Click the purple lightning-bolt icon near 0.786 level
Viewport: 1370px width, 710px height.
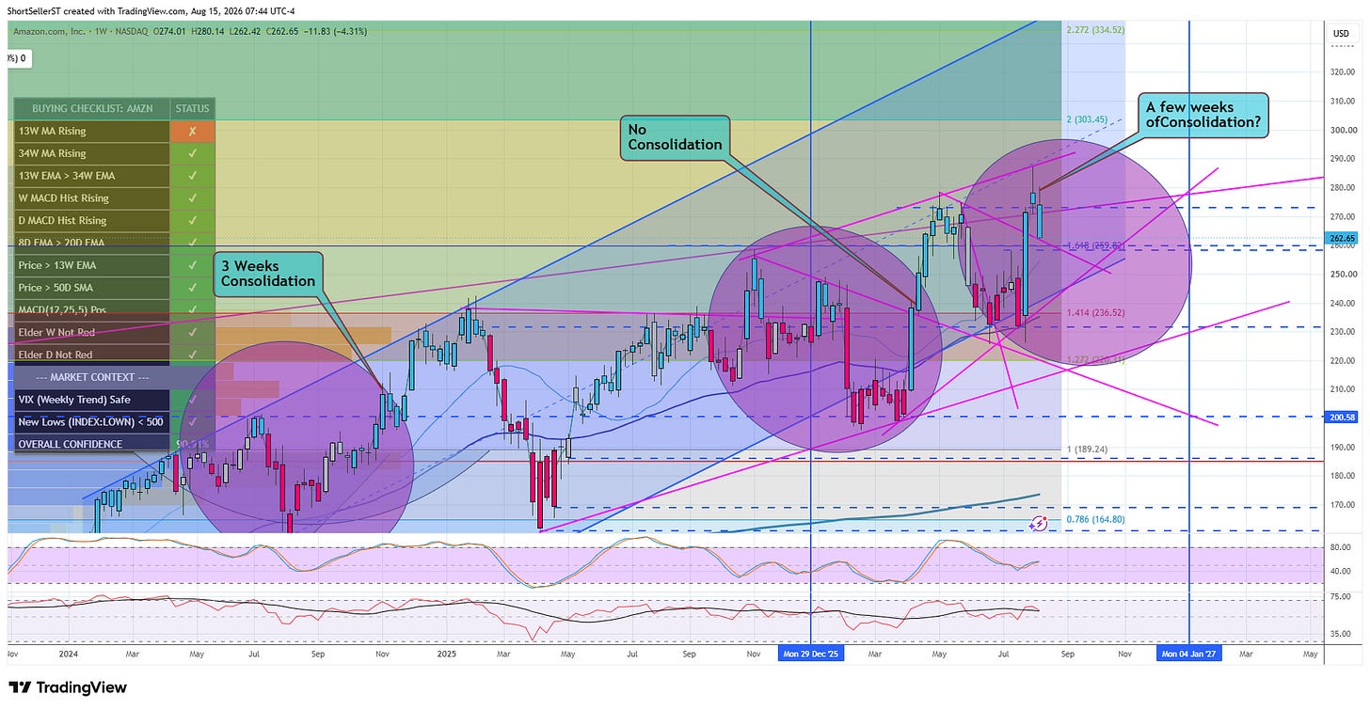[x=1039, y=522]
